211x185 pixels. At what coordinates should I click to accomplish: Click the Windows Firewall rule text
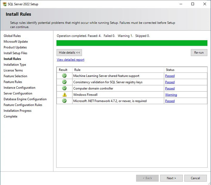tap(85, 95)
